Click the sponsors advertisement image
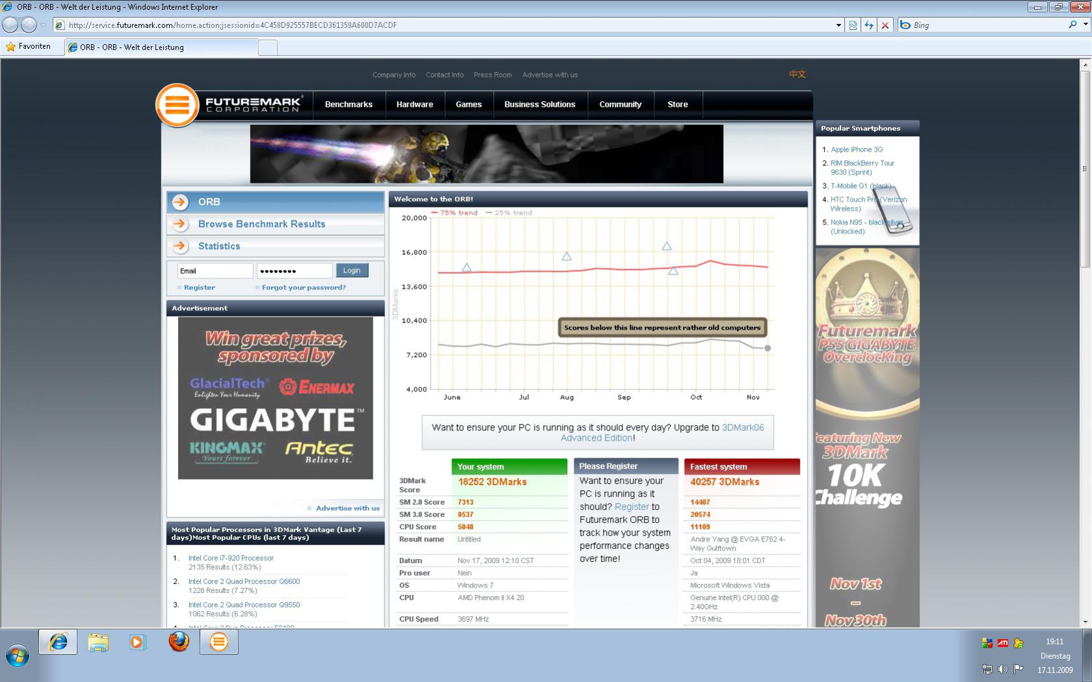 (276, 398)
